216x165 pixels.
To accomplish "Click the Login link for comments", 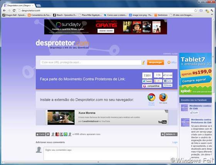I will 175,142.
